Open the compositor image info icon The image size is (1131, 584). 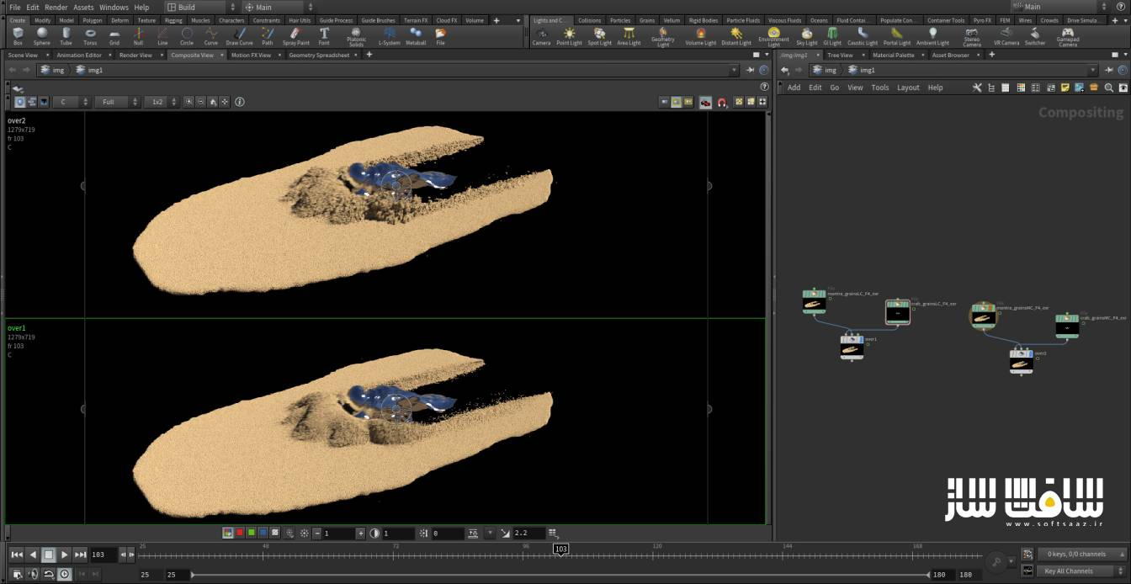click(x=240, y=102)
